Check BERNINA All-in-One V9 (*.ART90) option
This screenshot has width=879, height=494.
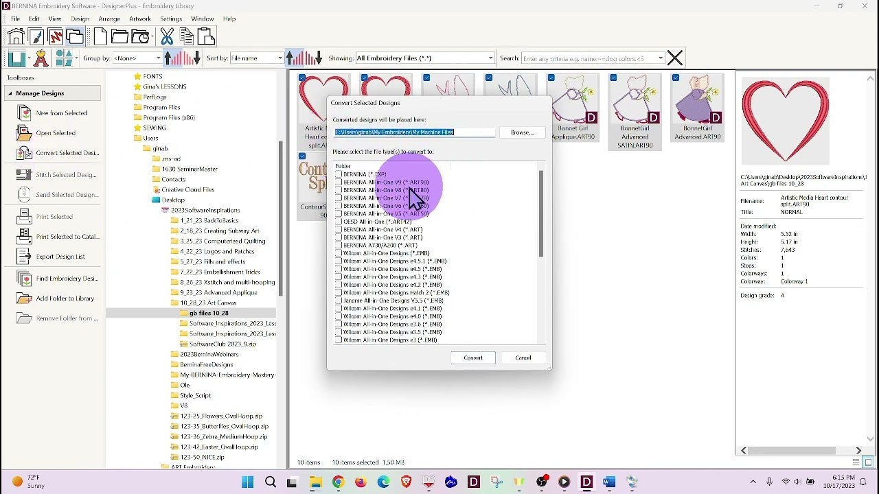(x=339, y=183)
